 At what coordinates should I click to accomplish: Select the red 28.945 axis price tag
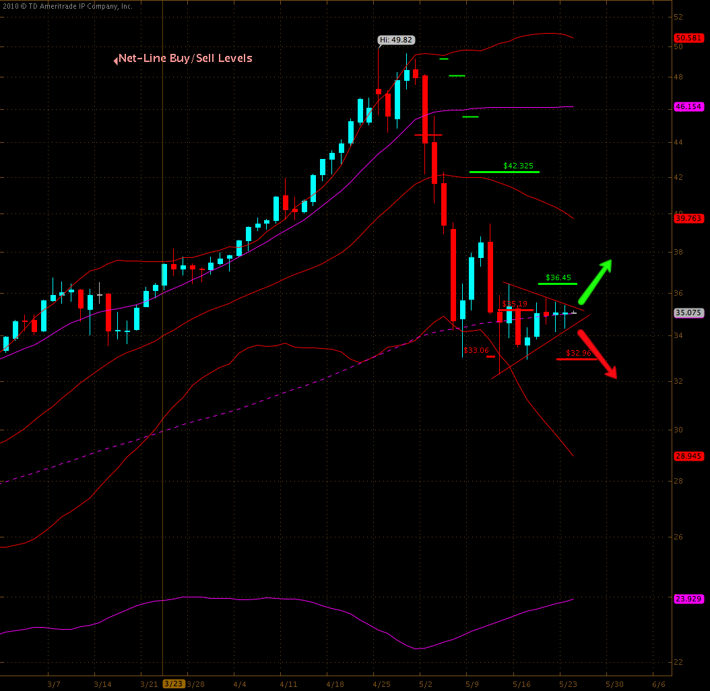[688, 456]
